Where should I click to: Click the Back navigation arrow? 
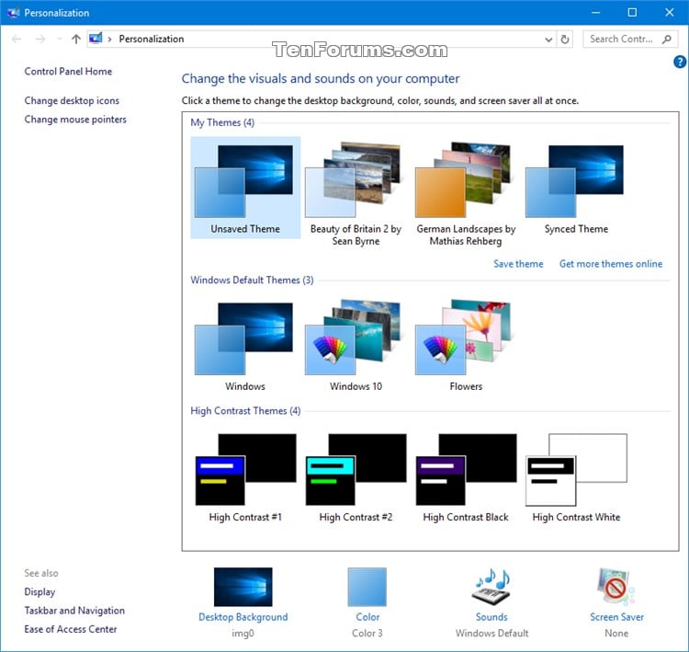[17, 40]
